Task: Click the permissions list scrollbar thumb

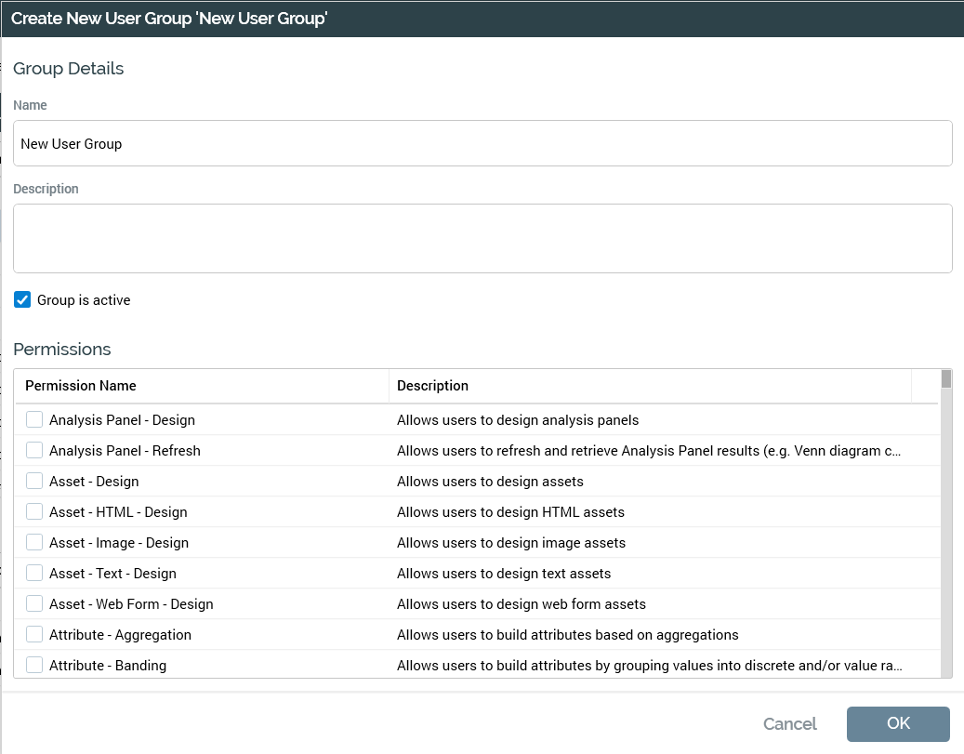Action: (946, 379)
